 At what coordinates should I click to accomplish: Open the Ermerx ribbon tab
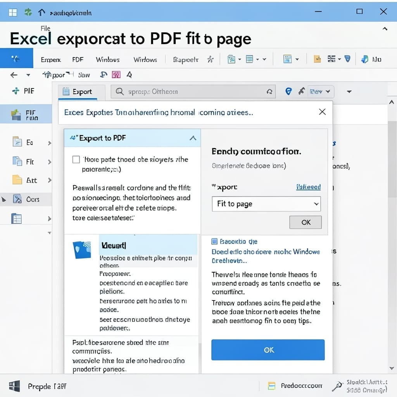51,60
